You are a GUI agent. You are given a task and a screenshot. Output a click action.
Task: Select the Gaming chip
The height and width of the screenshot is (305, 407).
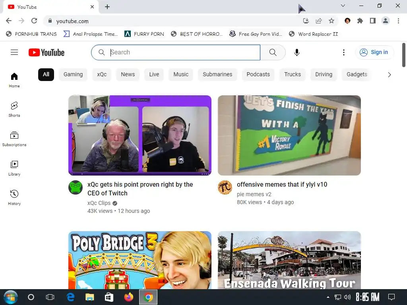coord(73,75)
